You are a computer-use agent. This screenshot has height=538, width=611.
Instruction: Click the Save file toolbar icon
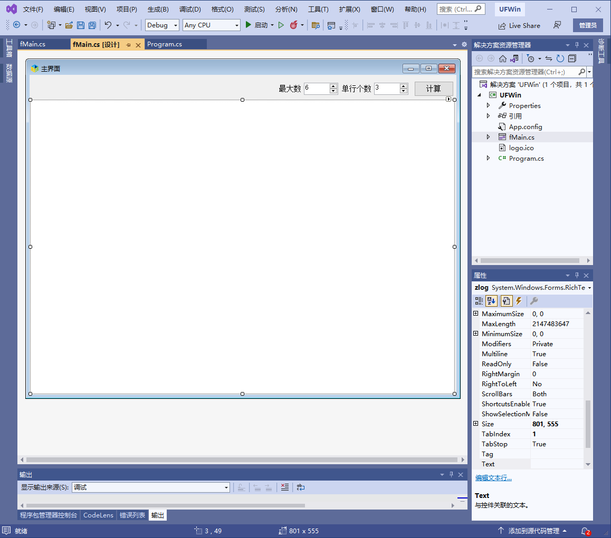coord(81,25)
